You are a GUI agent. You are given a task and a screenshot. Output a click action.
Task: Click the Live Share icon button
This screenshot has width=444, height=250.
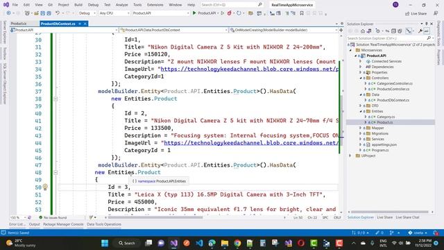(x=416, y=13)
